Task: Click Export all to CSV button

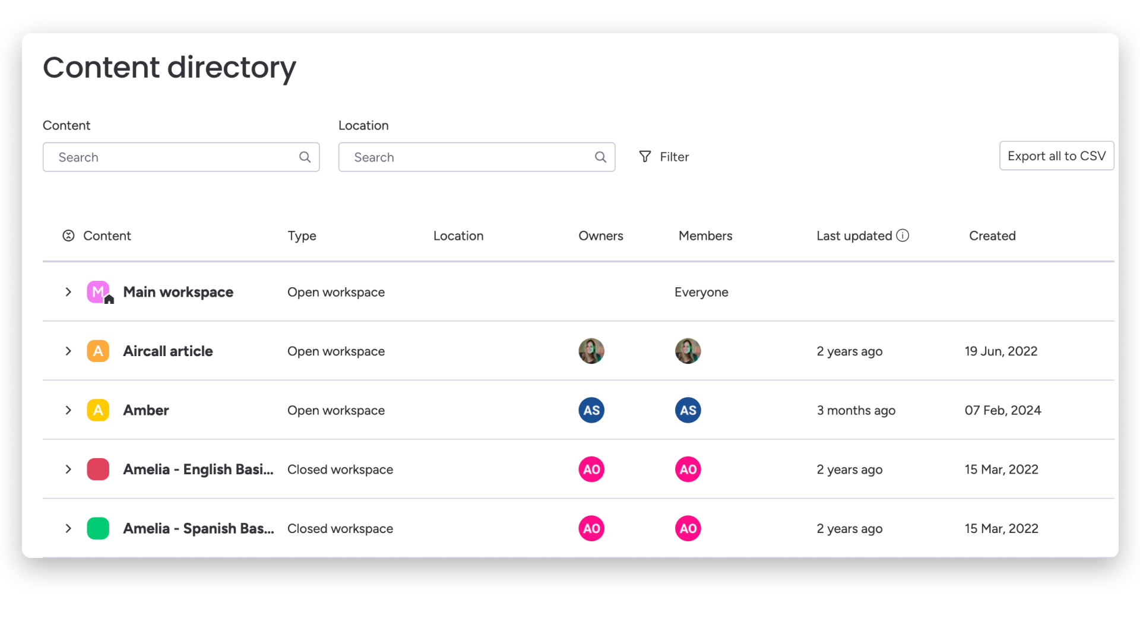Action: tap(1056, 156)
